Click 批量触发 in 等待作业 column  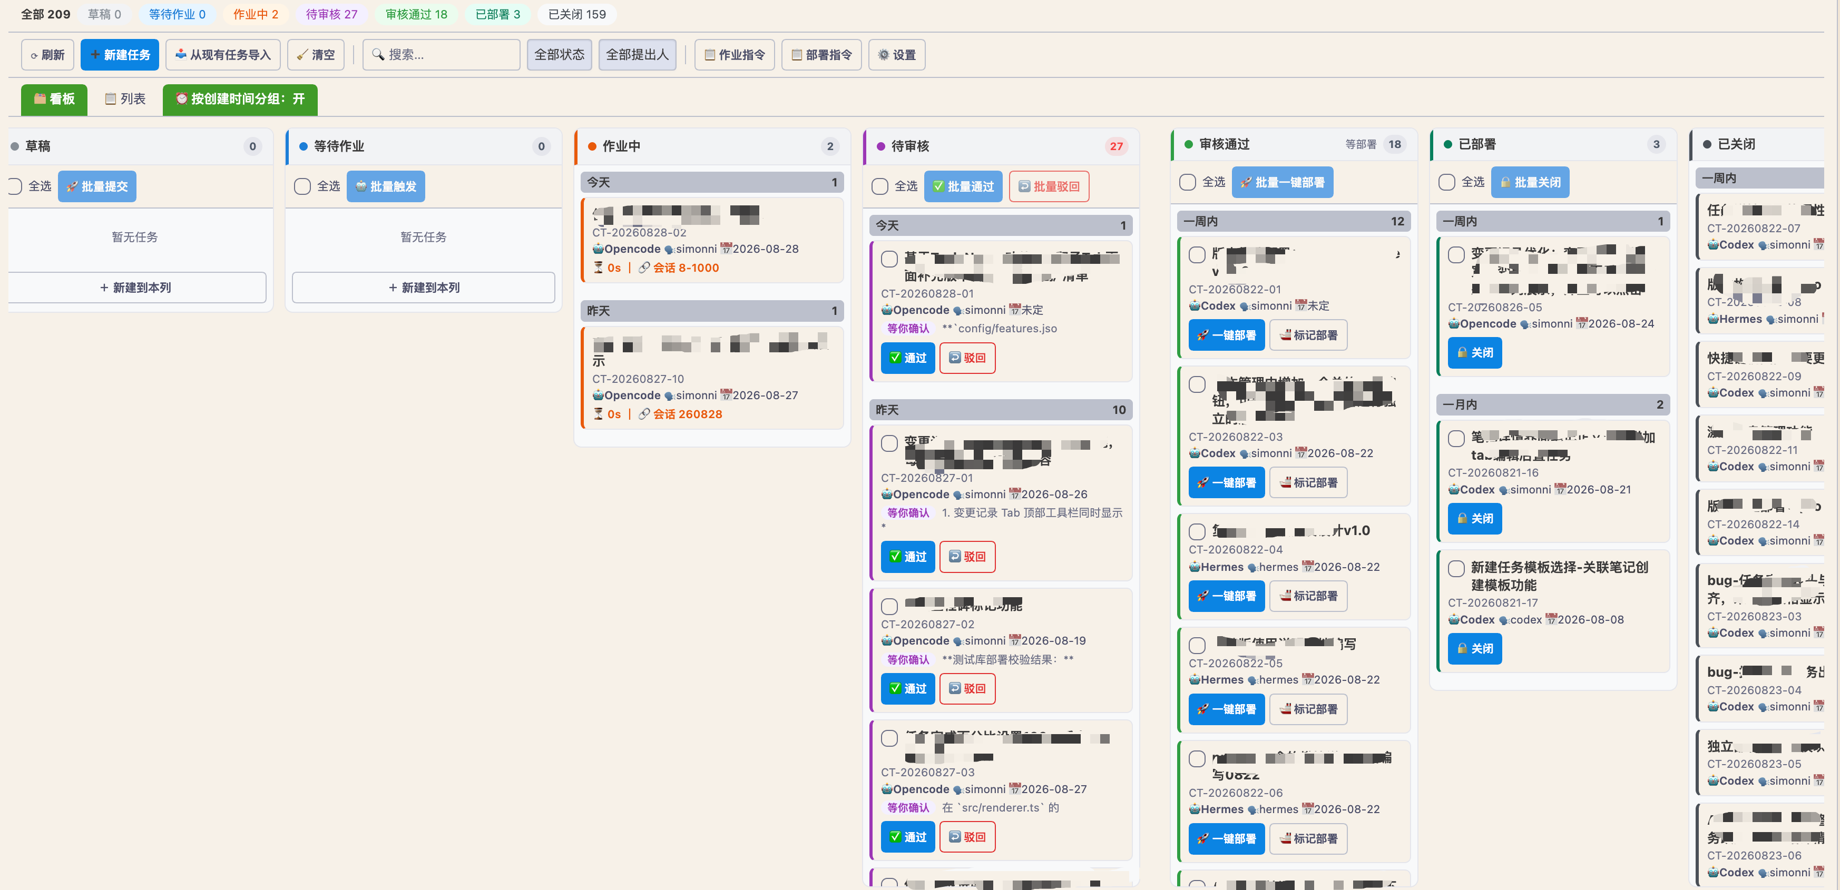tap(386, 186)
